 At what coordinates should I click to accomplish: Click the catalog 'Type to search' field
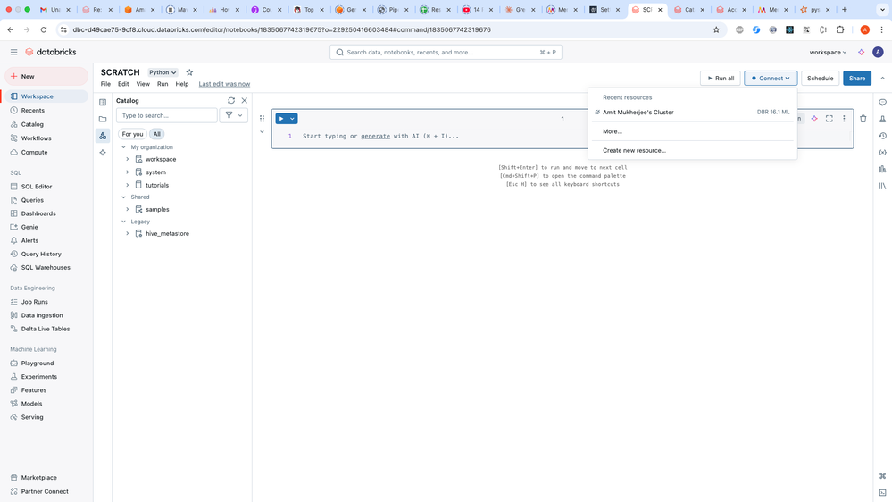(167, 115)
